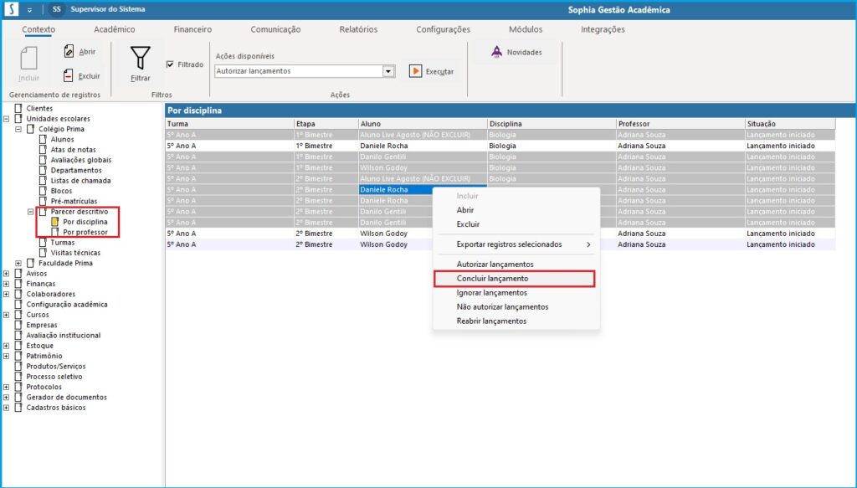Click the Sophia logo icon in title bar
This screenshot has height=488, width=857.
11,9
